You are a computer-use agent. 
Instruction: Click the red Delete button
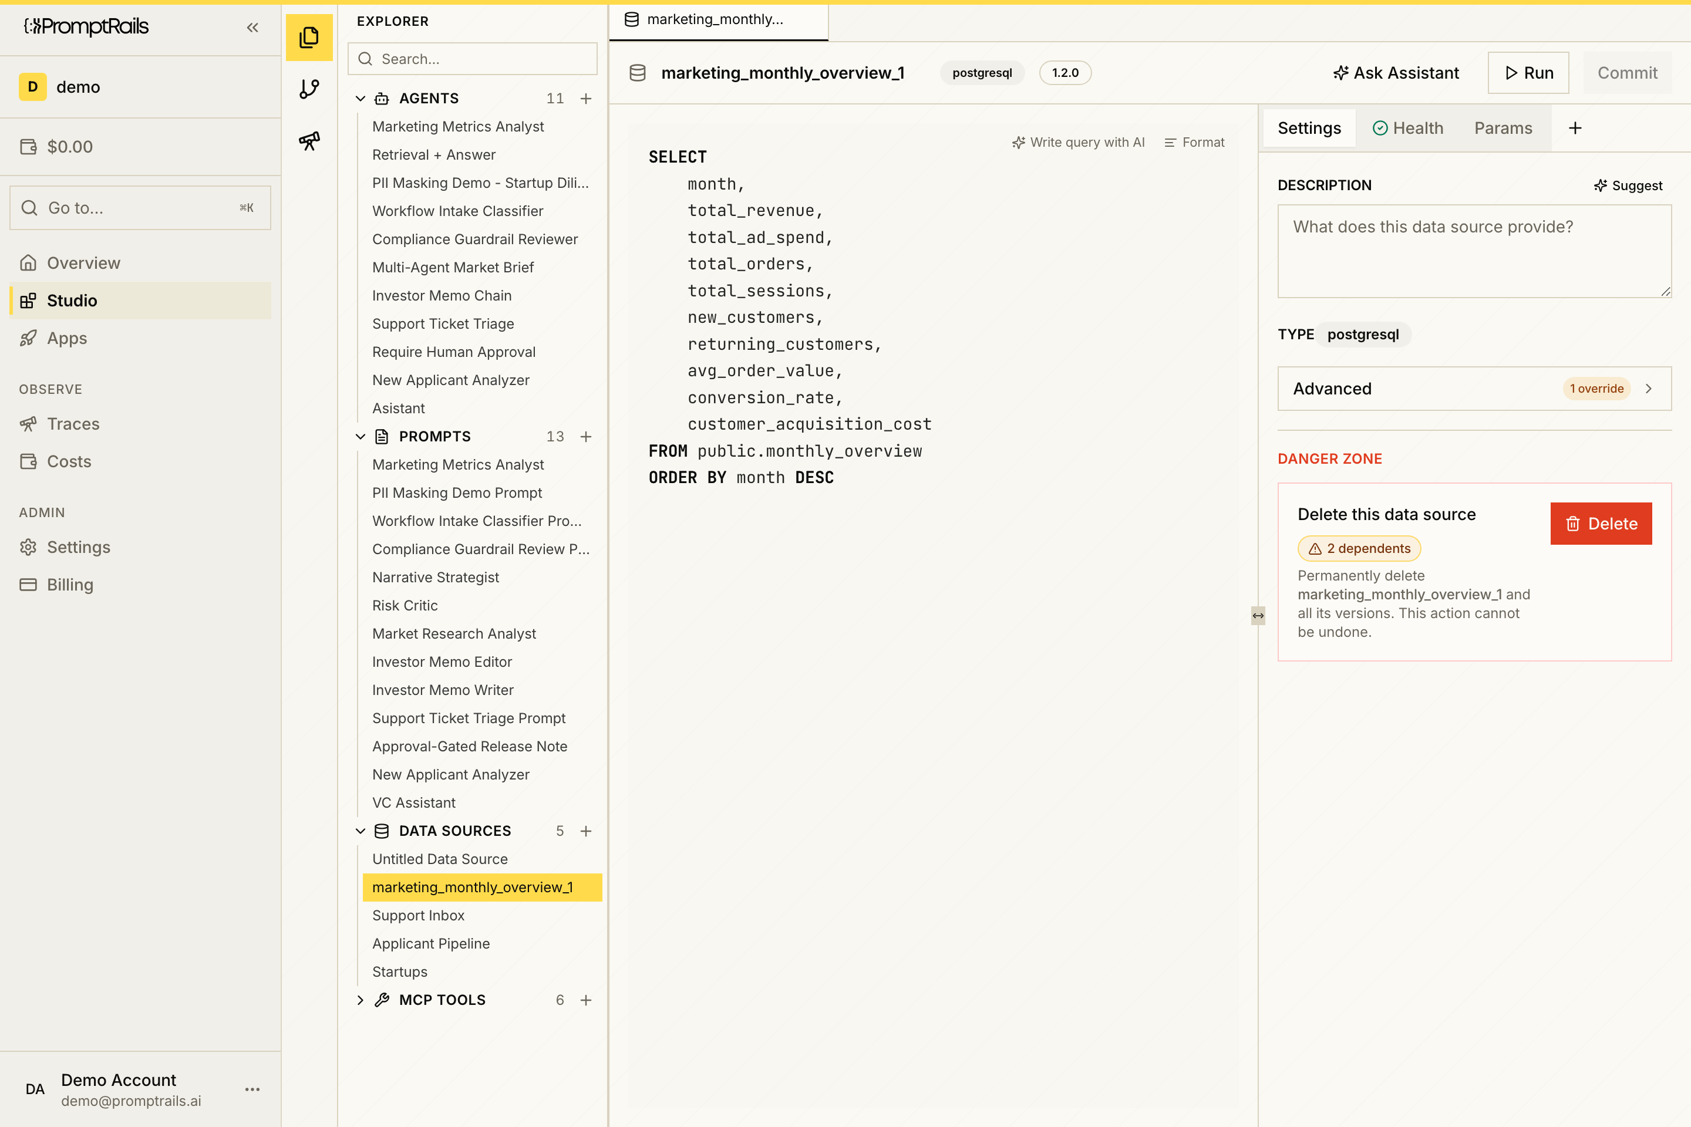[x=1601, y=523]
